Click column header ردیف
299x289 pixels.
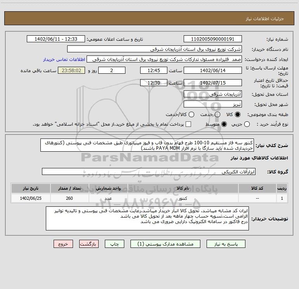tap(282, 189)
